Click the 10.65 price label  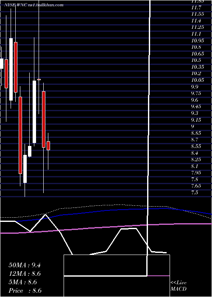(198, 54)
